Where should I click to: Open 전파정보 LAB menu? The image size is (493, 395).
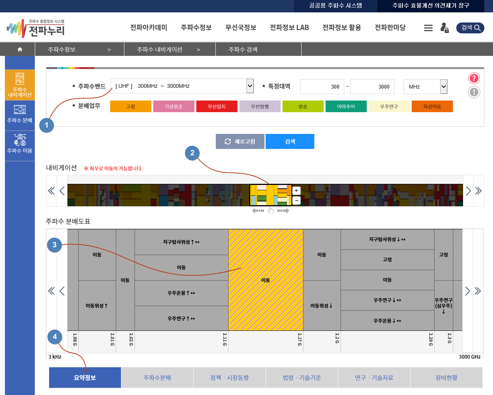tap(290, 28)
